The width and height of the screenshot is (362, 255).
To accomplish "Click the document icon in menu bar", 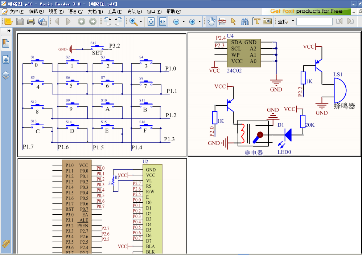I will tap(4, 11).
